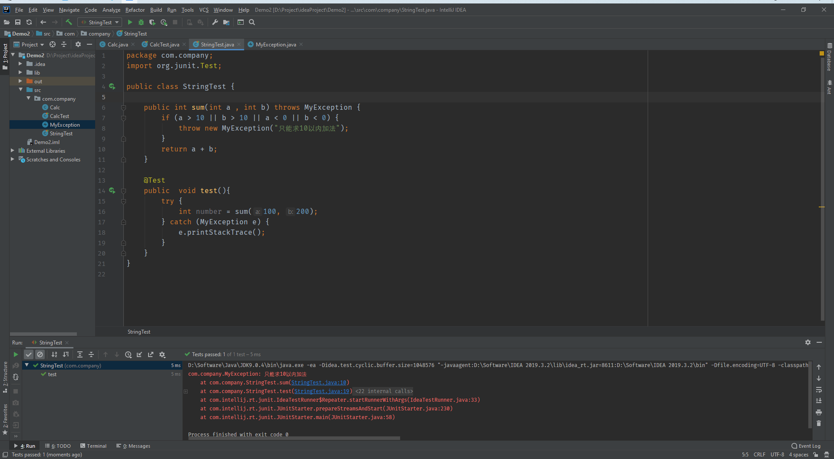Click the Build Project hammer icon
This screenshot has width=834, height=459.
point(69,22)
